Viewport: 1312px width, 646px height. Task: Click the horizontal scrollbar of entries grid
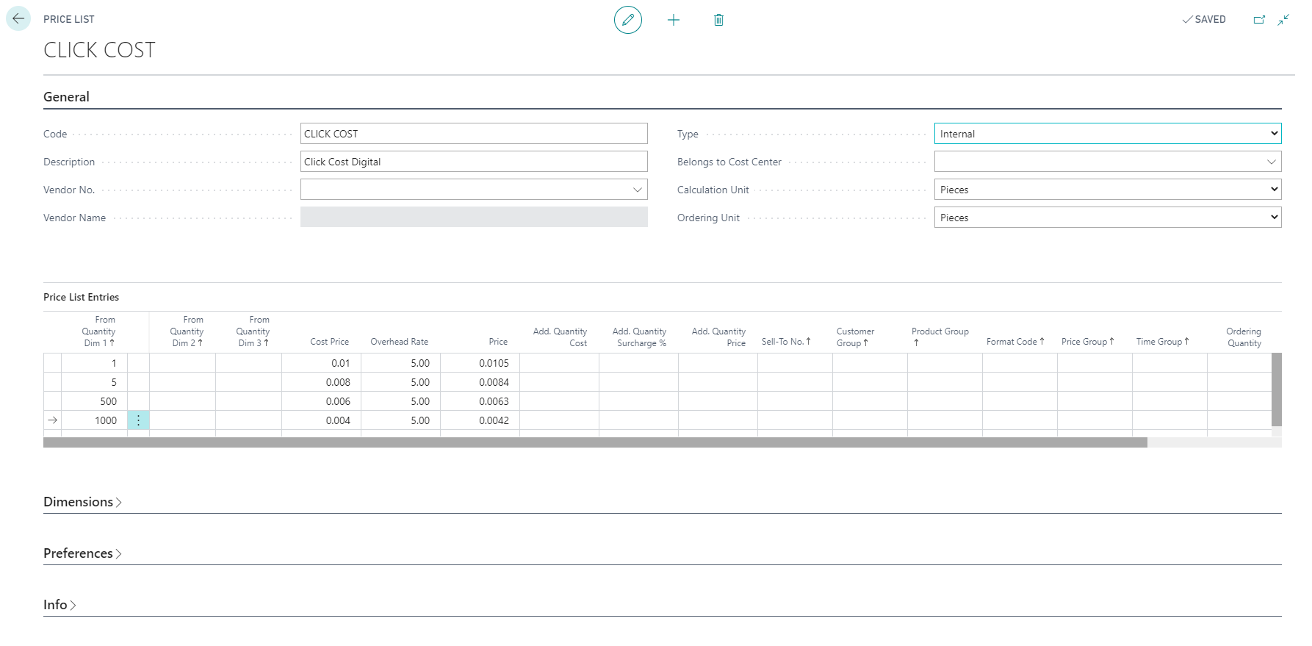(x=595, y=442)
